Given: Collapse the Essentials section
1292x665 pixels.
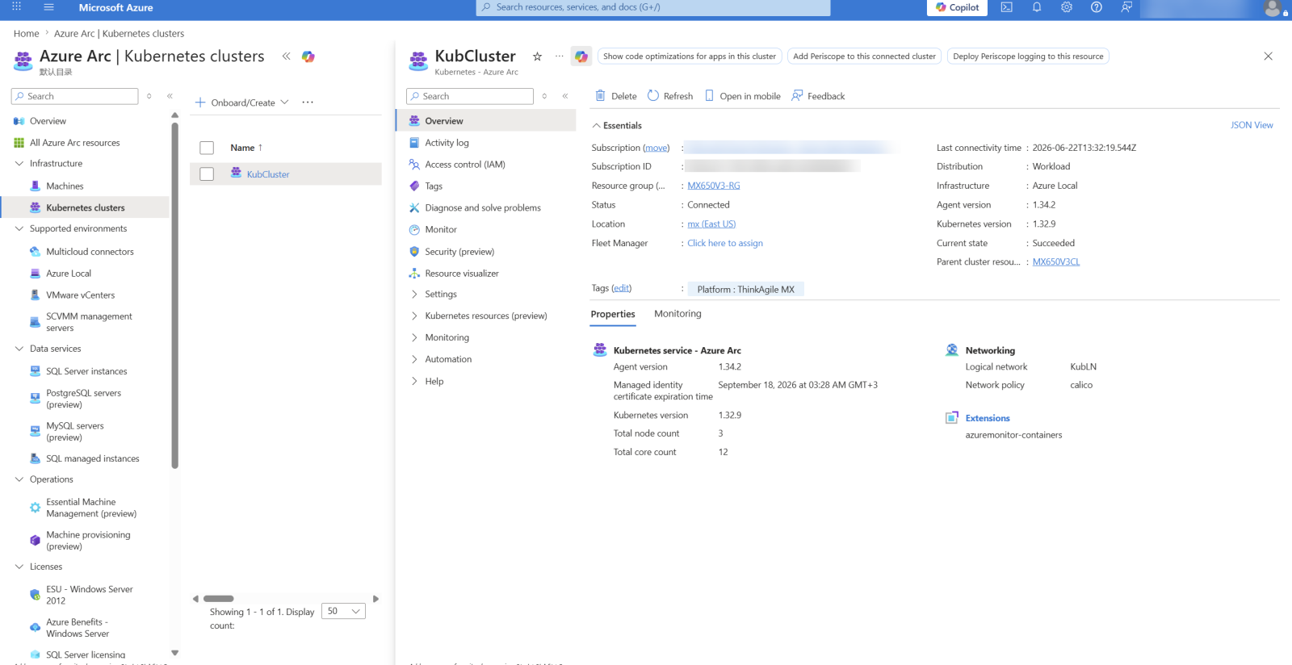Looking at the screenshot, I should point(617,126).
